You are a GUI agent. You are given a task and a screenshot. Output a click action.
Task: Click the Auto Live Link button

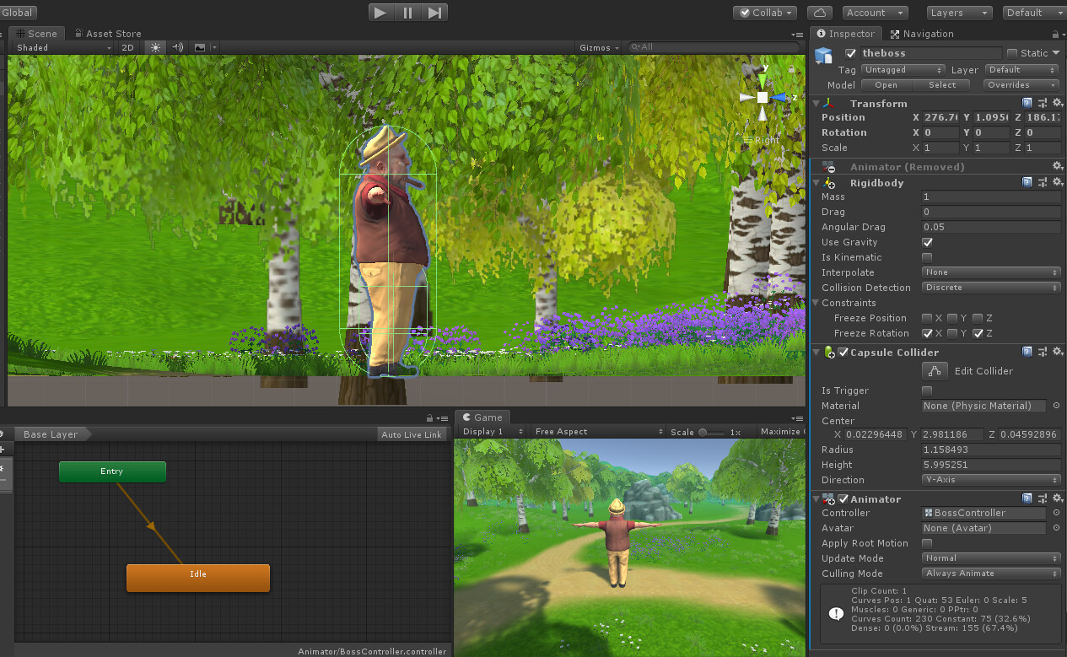(411, 435)
